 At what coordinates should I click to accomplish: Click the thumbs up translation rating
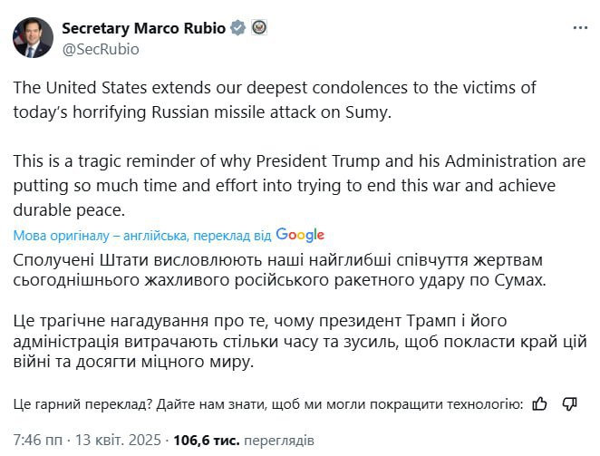pos(540,403)
